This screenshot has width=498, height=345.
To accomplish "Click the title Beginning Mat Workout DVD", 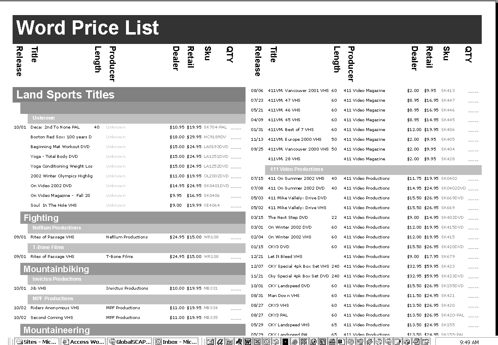I will (60, 147).
